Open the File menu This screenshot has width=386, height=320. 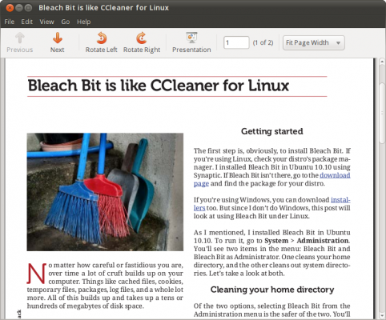(10, 22)
